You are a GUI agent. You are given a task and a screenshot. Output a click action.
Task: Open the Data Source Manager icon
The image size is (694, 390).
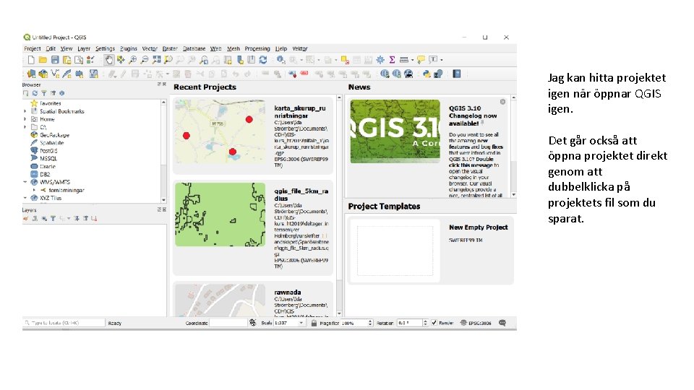point(31,74)
